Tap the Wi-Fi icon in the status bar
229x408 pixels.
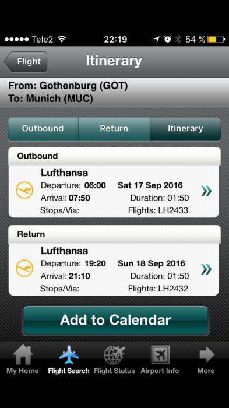62,39
